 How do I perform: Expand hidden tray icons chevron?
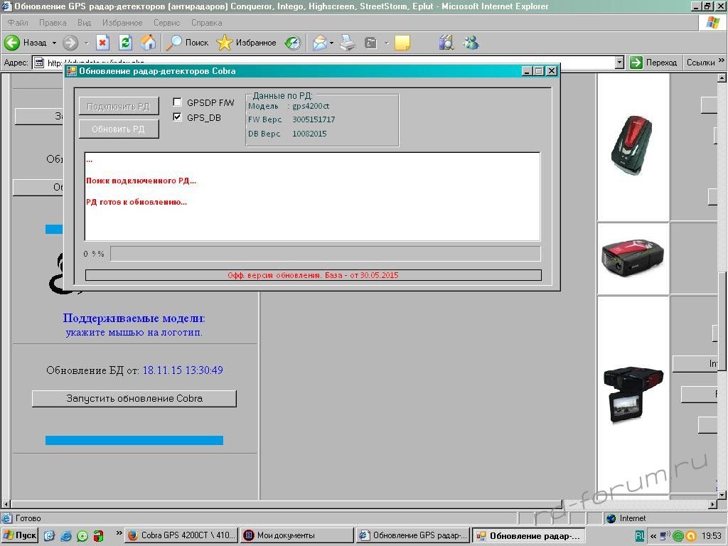[653, 536]
